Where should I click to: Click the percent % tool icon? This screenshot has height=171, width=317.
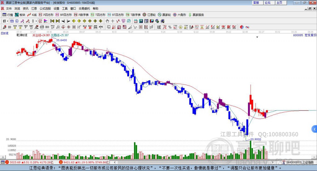click(x=170, y=27)
